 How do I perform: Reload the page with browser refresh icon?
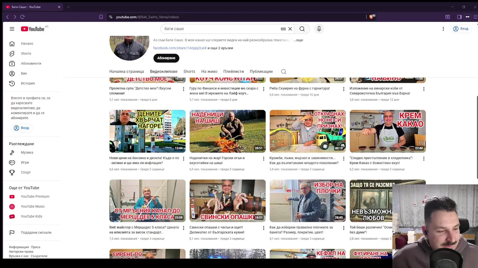pos(22,17)
